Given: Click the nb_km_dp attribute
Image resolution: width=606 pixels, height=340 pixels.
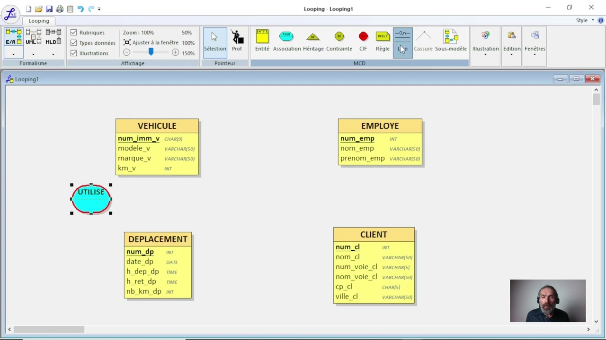Looking at the screenshot, I should coord(143,291).
